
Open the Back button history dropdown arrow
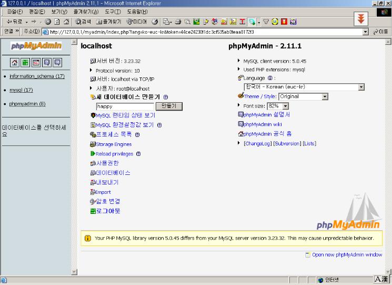(x=26, y=22)
